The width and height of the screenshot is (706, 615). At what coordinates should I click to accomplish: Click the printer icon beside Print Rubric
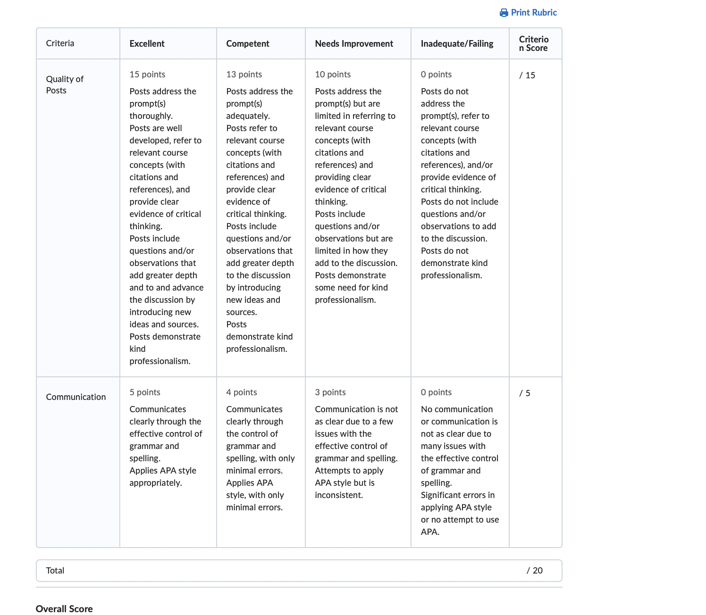pyautogui.click(x=504, y=13)
